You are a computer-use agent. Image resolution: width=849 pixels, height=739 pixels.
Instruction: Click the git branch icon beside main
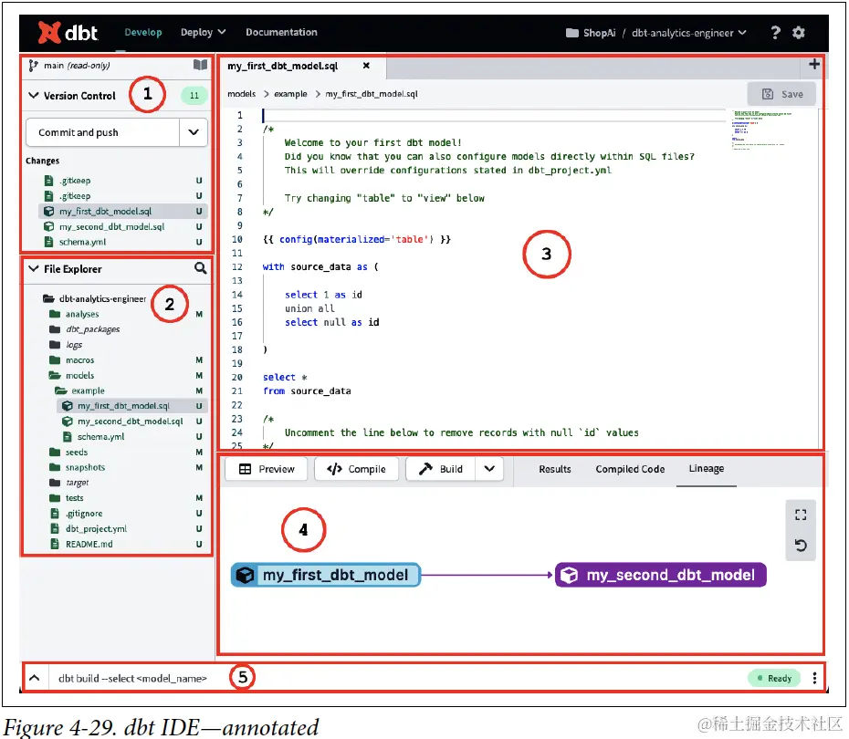[33, 66]
